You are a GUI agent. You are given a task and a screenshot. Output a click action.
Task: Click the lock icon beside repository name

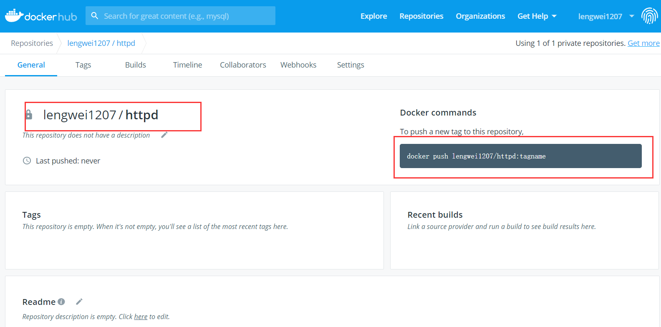29,114
